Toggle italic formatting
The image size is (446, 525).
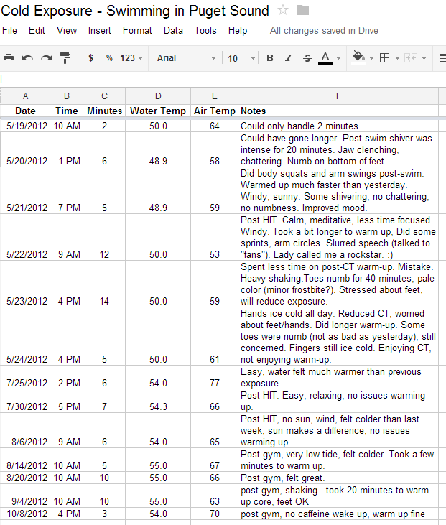point(289,58)
